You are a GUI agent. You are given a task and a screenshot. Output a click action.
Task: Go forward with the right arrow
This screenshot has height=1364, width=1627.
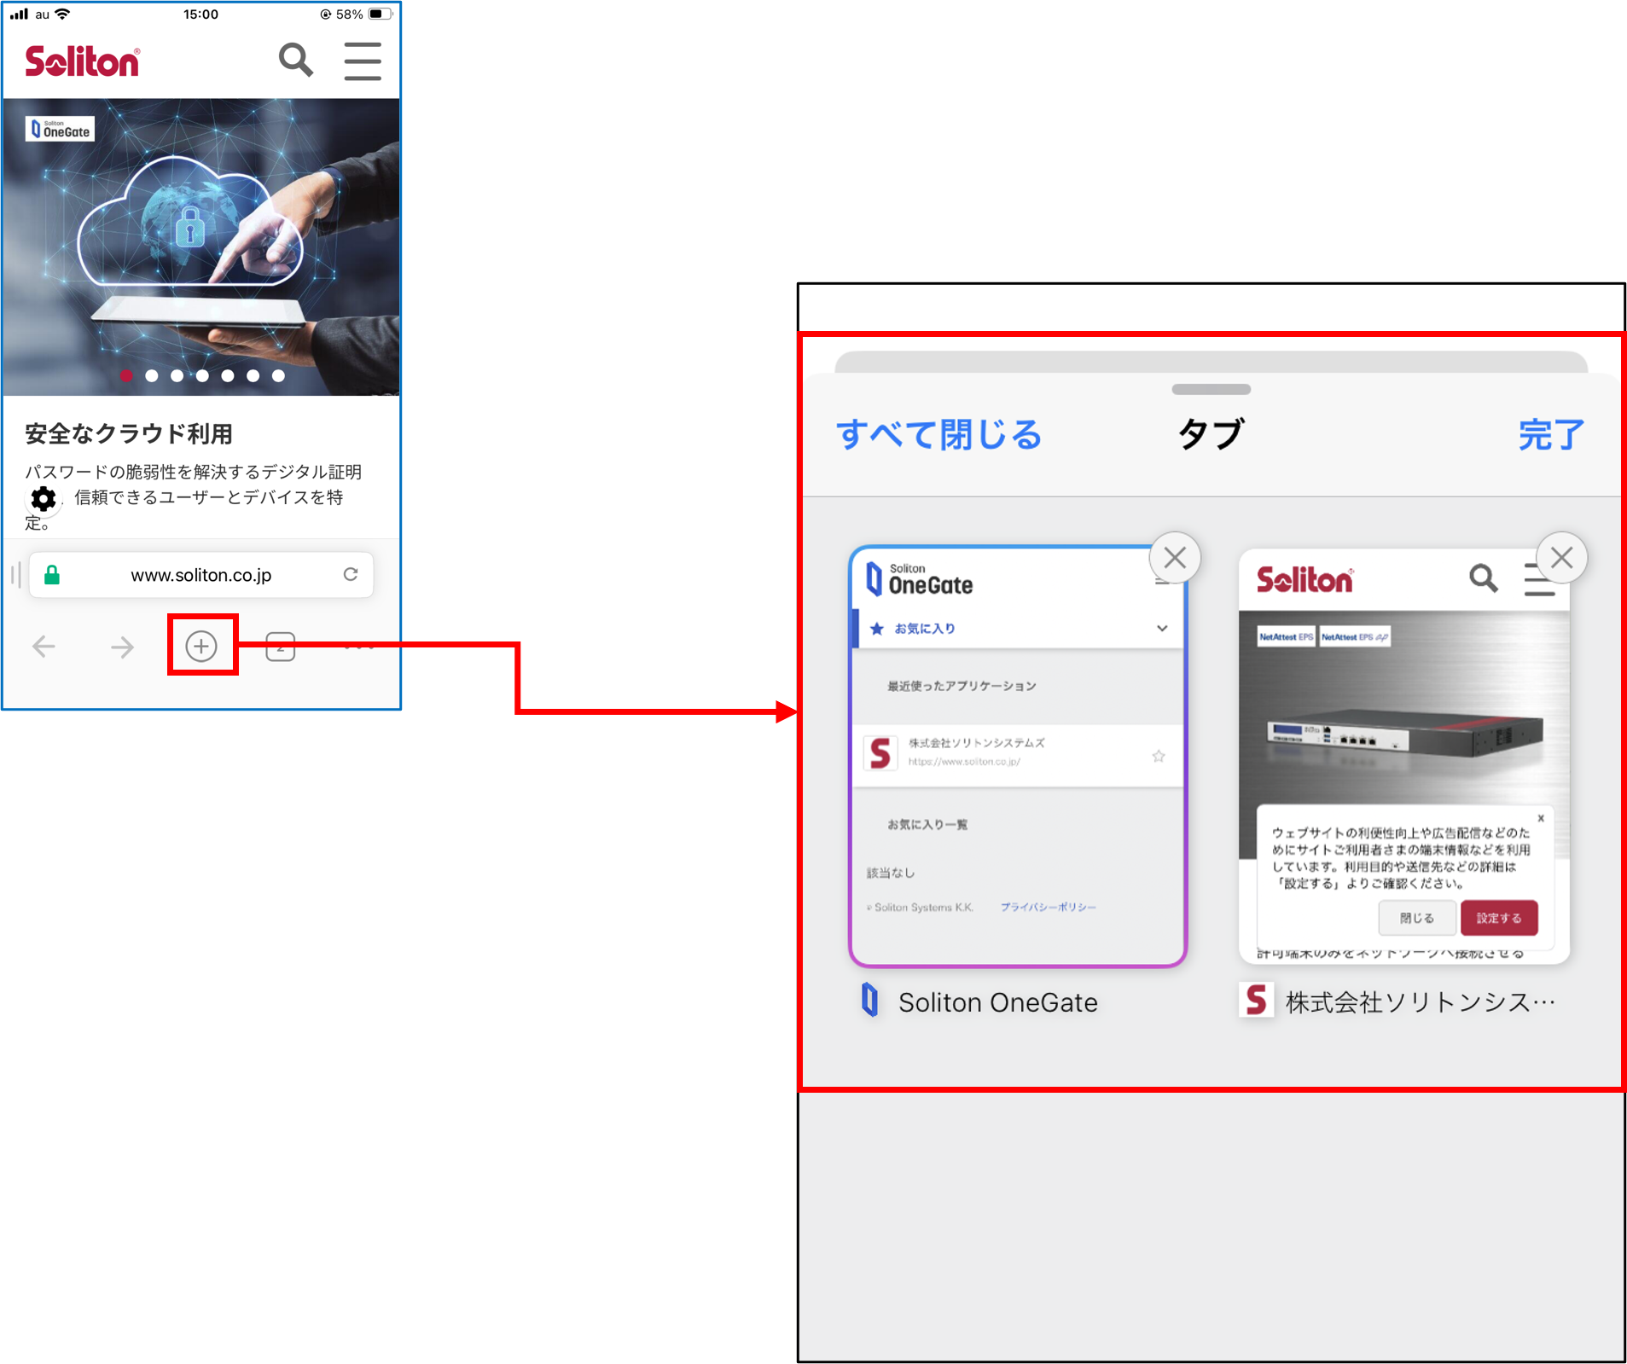[122, 647]
